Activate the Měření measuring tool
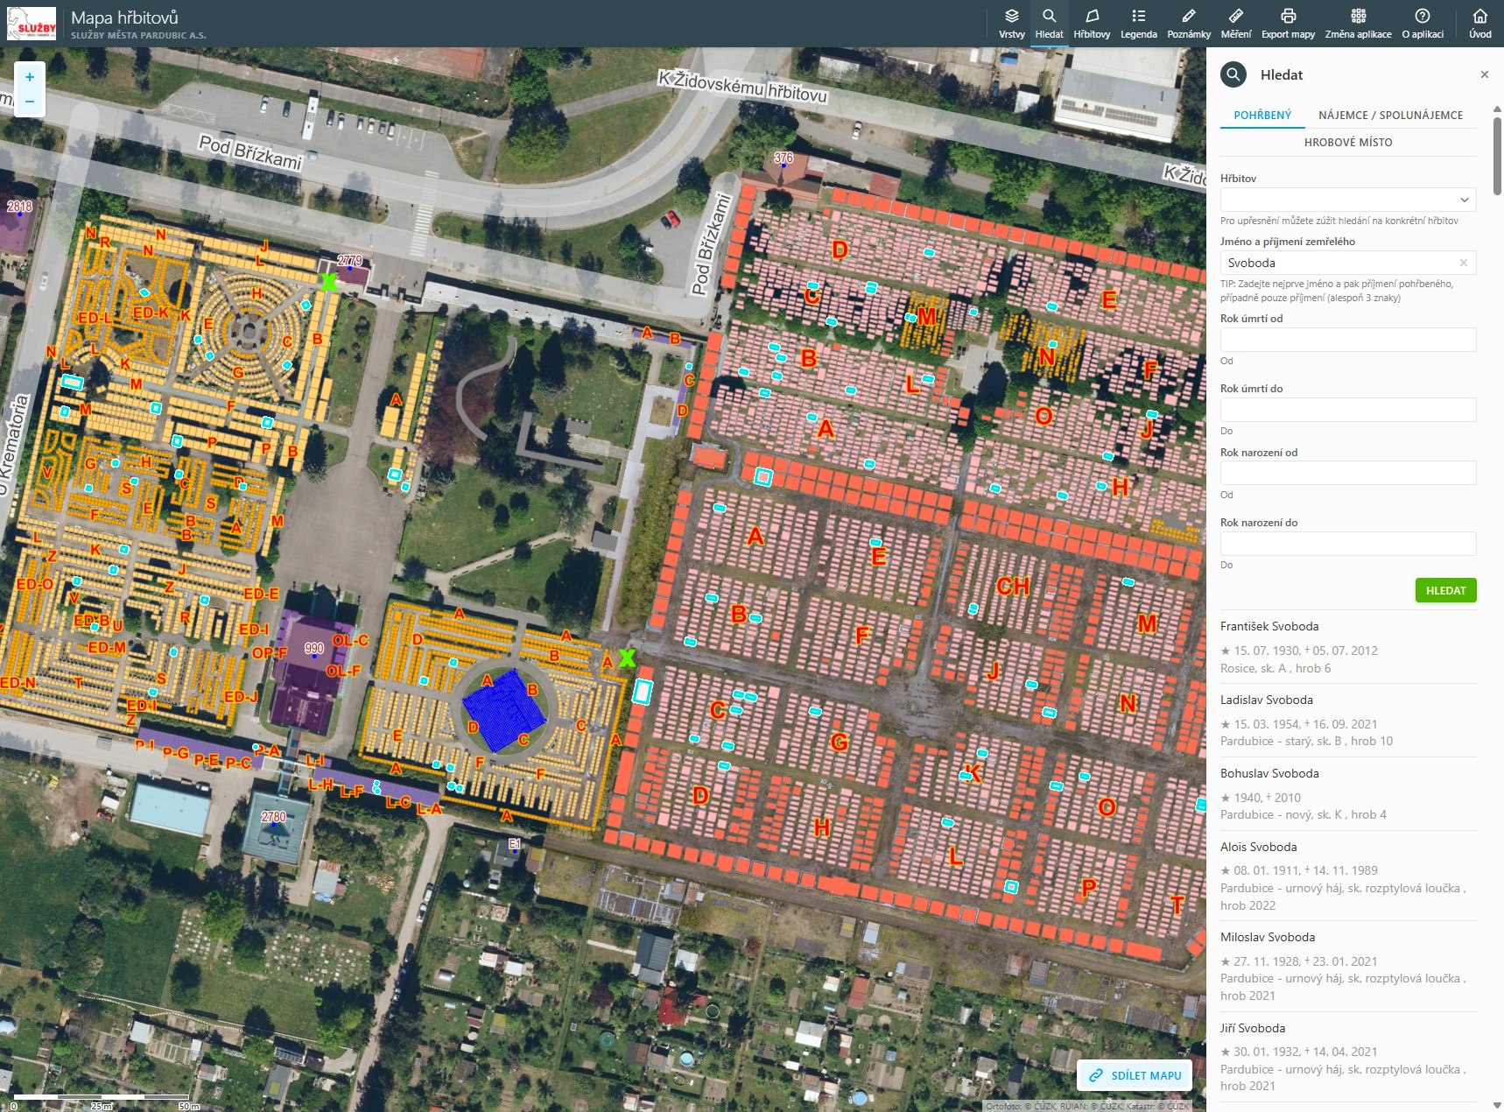 click(x=1235, y=24)
